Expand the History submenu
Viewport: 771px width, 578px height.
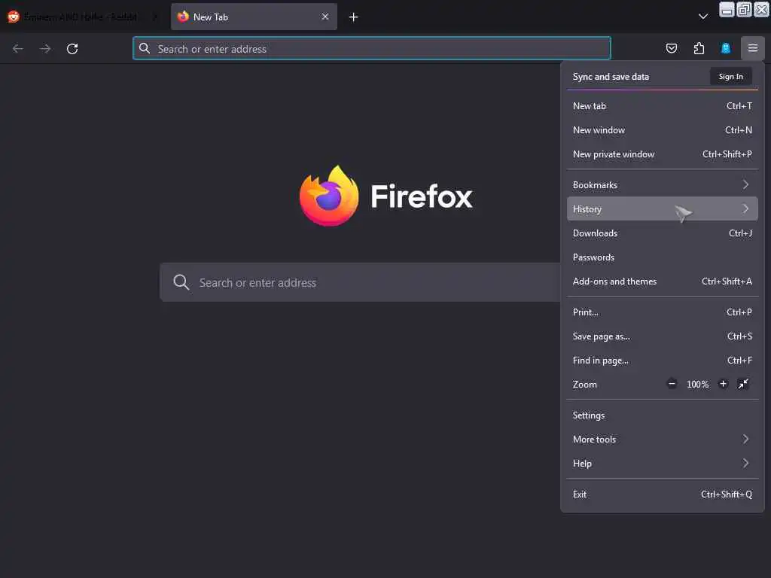click(x=663, y=209)
